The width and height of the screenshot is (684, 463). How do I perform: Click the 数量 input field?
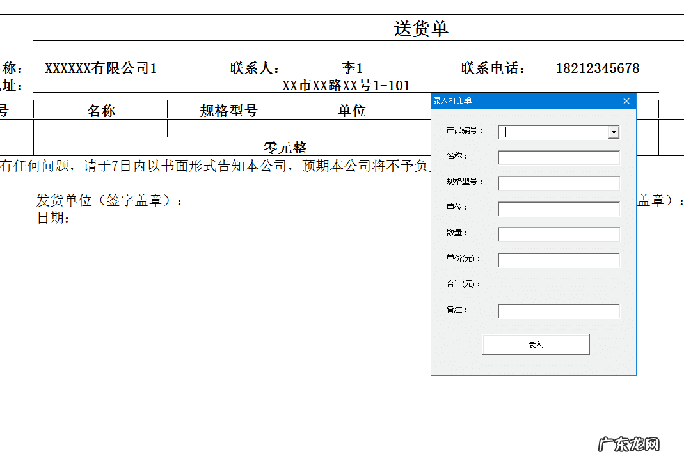click(559, 235)
